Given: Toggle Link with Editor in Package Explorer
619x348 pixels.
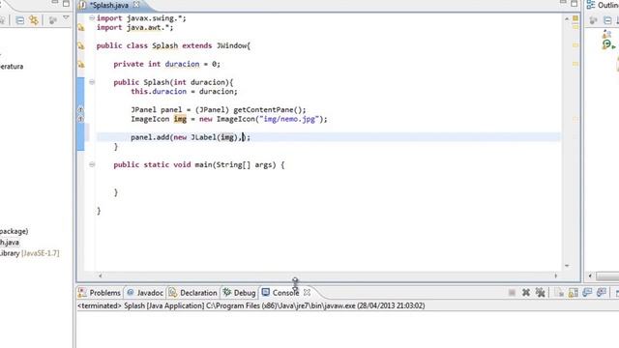Looking at the screenshot, I should pyautogui.click(x=34, y=20).
